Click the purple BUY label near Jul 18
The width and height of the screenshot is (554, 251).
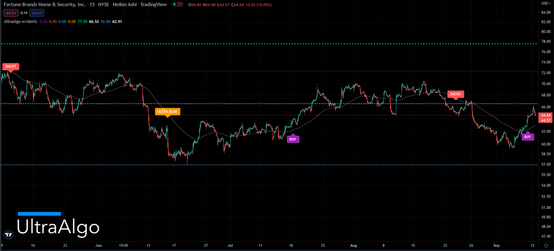click(x=293, y=138)
